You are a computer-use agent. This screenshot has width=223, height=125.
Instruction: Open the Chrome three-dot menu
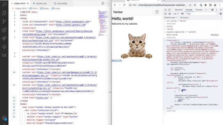(220, 5)
